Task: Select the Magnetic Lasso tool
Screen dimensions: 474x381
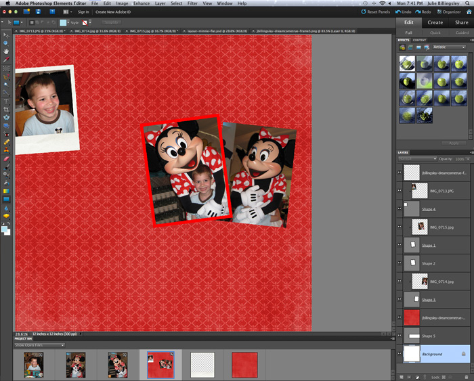Action: click(x=6, y=76)
